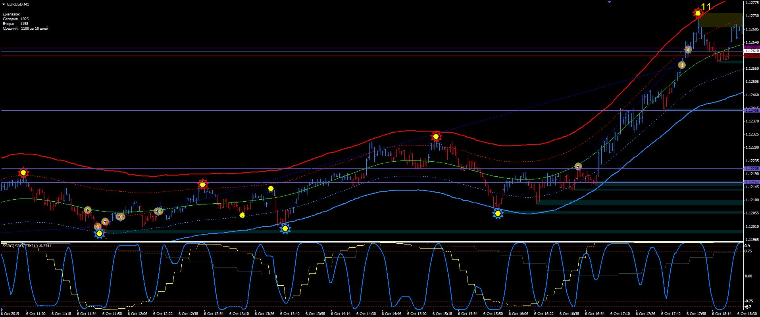
Task: Select the purple level price tag 1.12406
Action: 752,111
